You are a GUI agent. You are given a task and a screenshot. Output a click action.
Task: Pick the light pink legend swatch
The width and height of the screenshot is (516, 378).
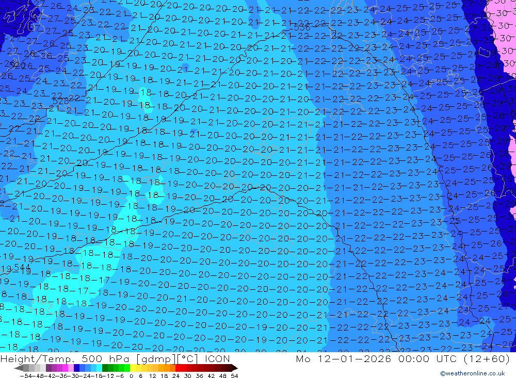[x=71, y=368]
